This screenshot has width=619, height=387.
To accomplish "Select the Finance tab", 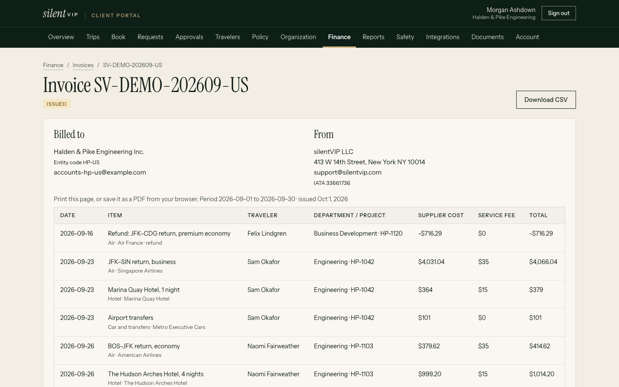I will (x=339, y=37).
